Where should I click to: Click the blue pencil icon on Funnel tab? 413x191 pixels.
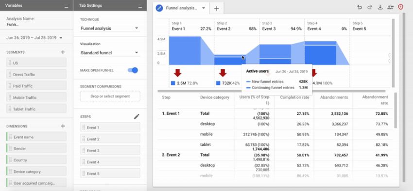click(x=159, y=8)
